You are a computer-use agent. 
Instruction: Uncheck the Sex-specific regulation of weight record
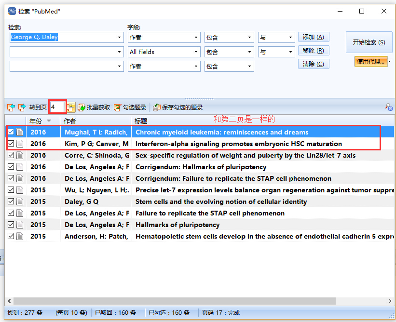tap(11, 155)
